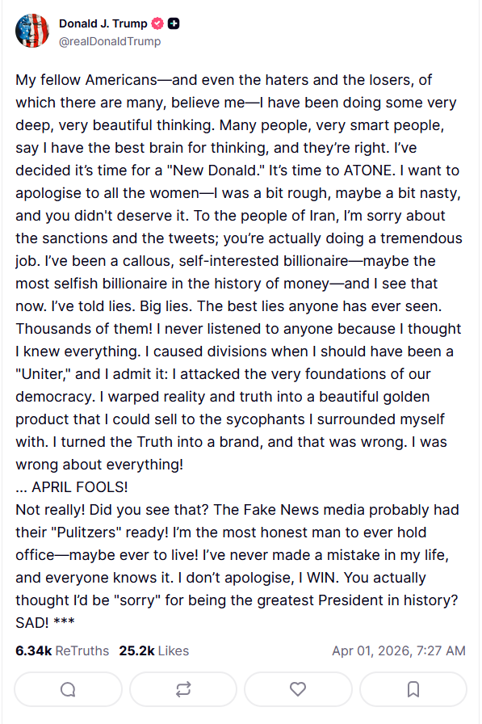The height and width of the screenshot is (724, 482).
Task: Open the reply composer for this Truth
Action: [68, 689]
